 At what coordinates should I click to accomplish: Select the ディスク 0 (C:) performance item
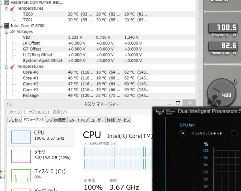[41, 176]
